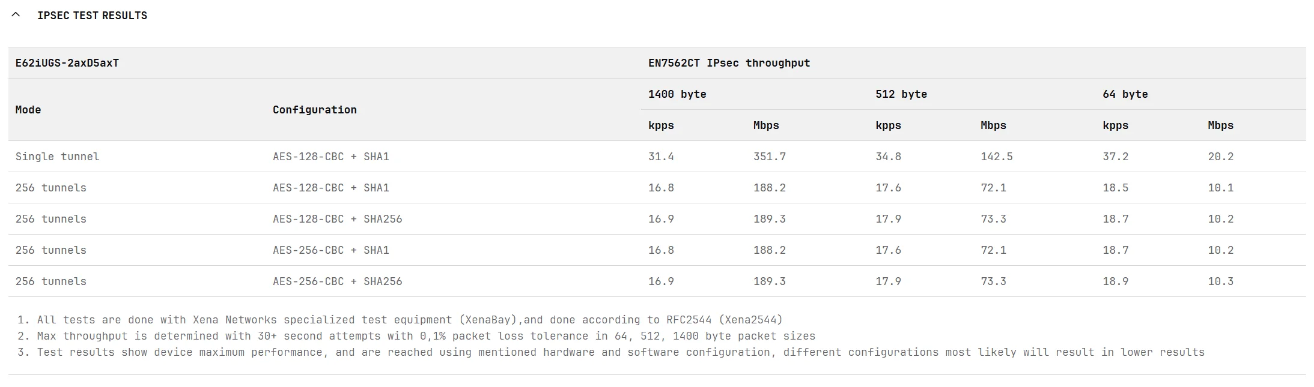The image size is (1314, 387).
Task: Click the 18.5 kpps value under 64 byte
Action: coord(1115,188)
